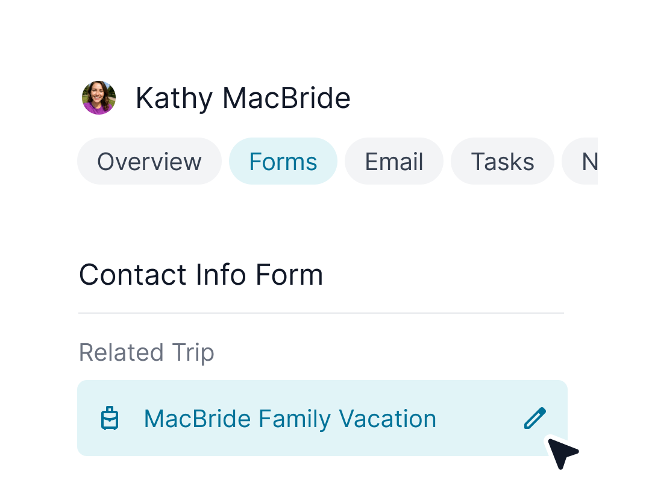Click Kathy MacBride's profile photo

99,98
